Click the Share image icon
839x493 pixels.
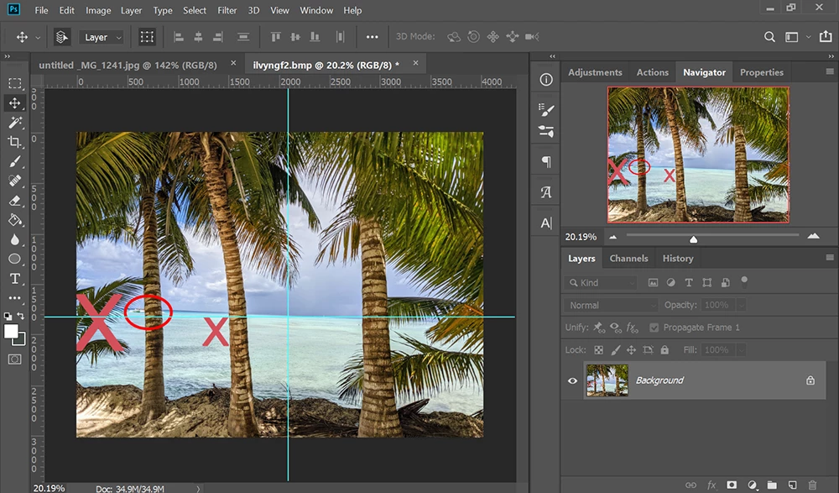pyautogui.click(x=826, y=36)
